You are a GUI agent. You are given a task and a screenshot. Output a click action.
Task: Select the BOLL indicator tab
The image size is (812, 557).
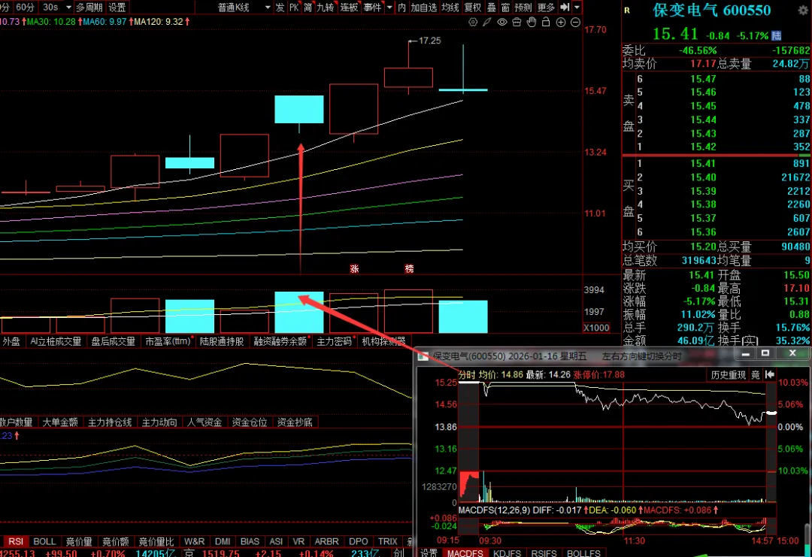tap(44, 541)
